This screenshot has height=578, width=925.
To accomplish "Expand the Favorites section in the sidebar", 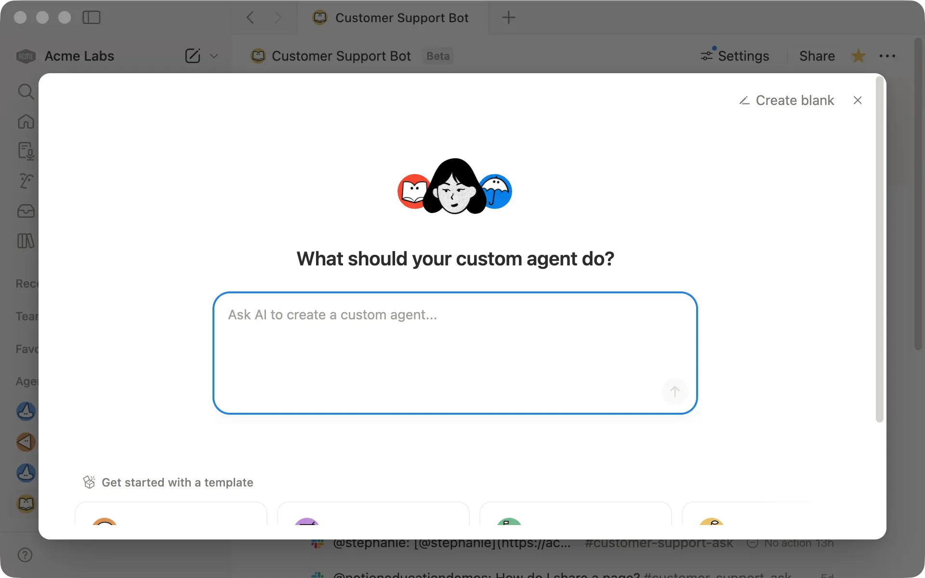I will click(26, 349).
